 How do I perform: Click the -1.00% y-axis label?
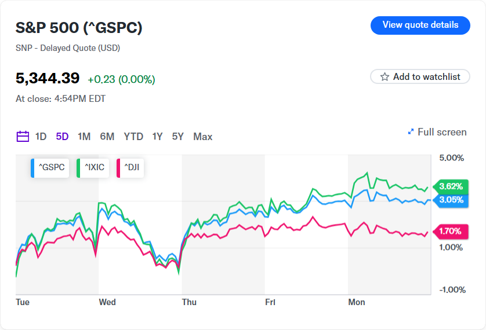452,290
